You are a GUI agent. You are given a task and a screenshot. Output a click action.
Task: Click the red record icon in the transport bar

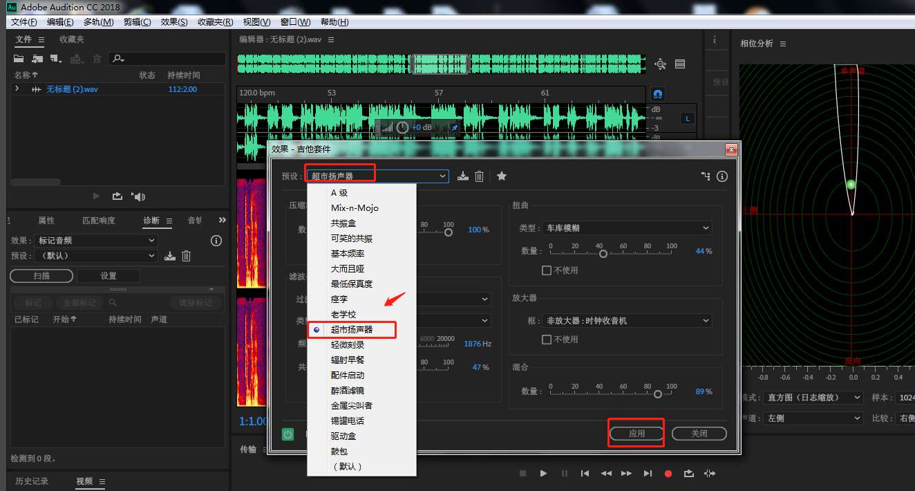click(668, 473)
